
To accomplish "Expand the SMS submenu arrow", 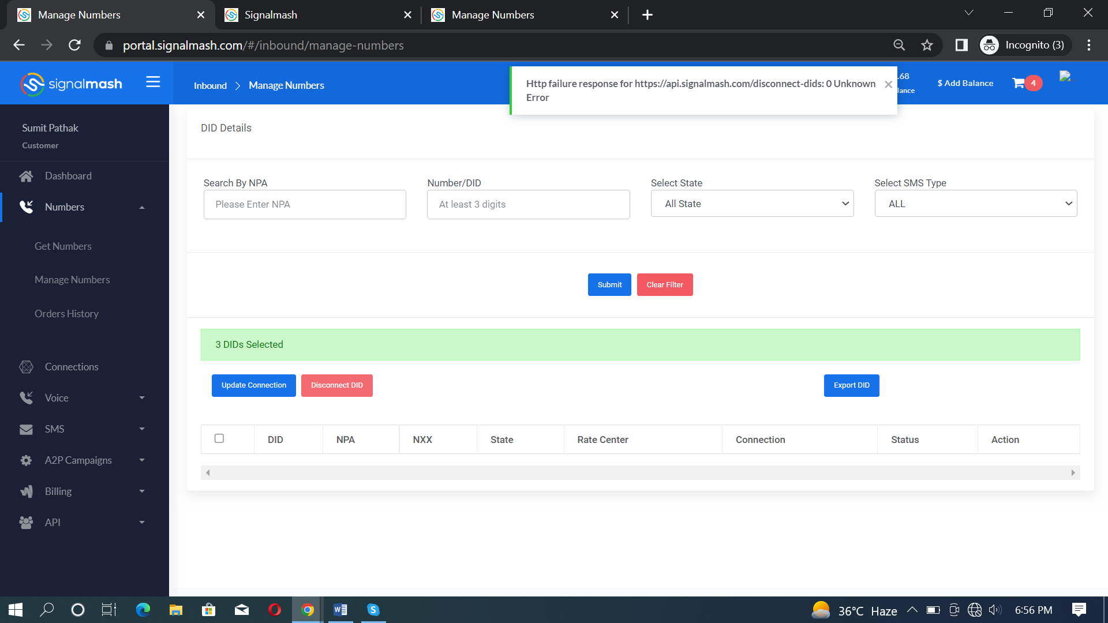I will pos(142,429).
